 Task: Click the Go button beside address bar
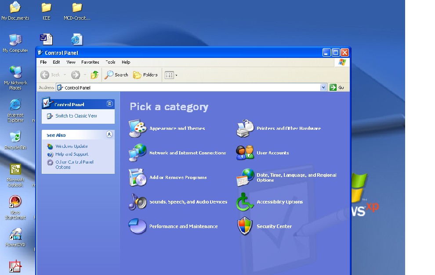[337, 88]
